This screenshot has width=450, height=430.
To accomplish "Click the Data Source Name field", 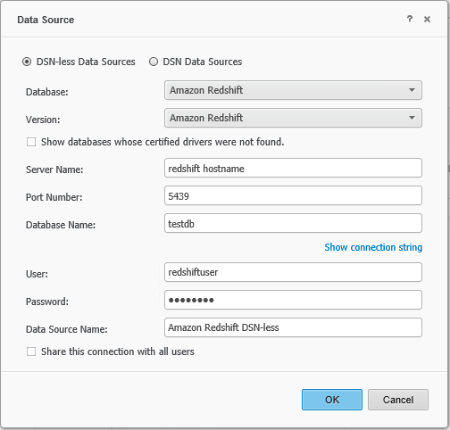I will click(293, 327).
